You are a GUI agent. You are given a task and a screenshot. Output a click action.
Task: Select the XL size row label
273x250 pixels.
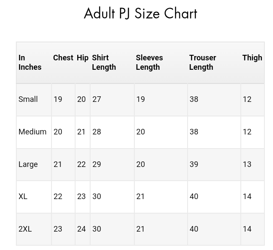point(23,196)
